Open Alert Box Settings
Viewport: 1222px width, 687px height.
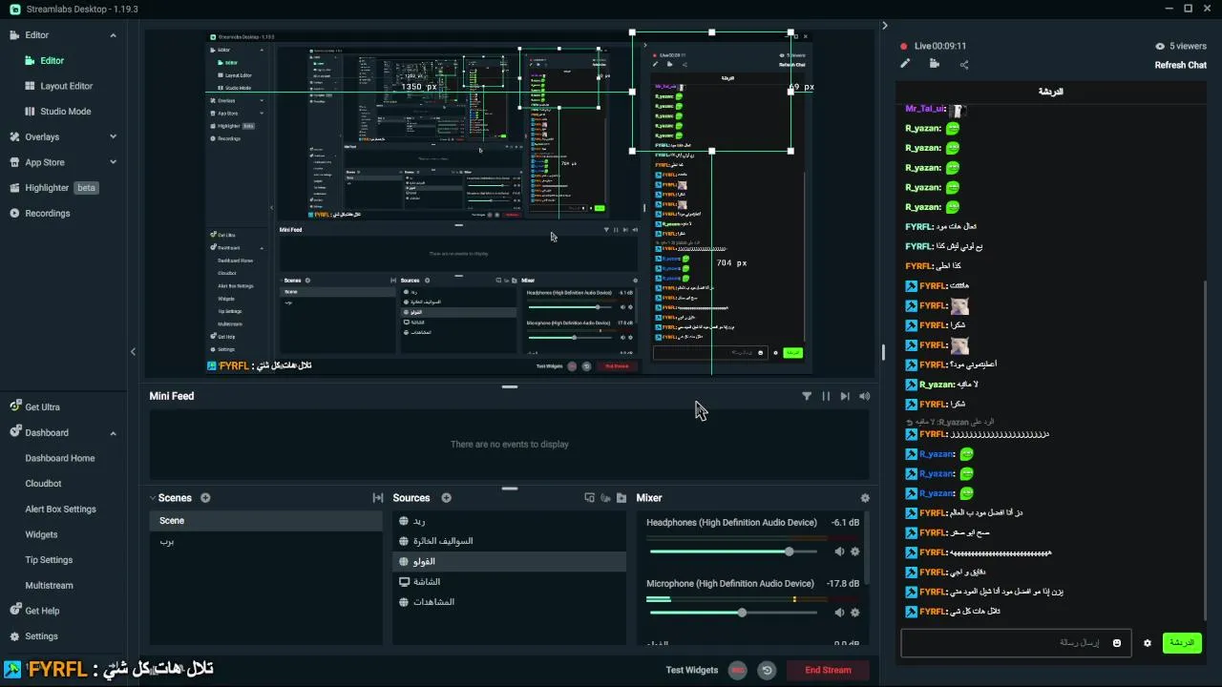point(60,510)
